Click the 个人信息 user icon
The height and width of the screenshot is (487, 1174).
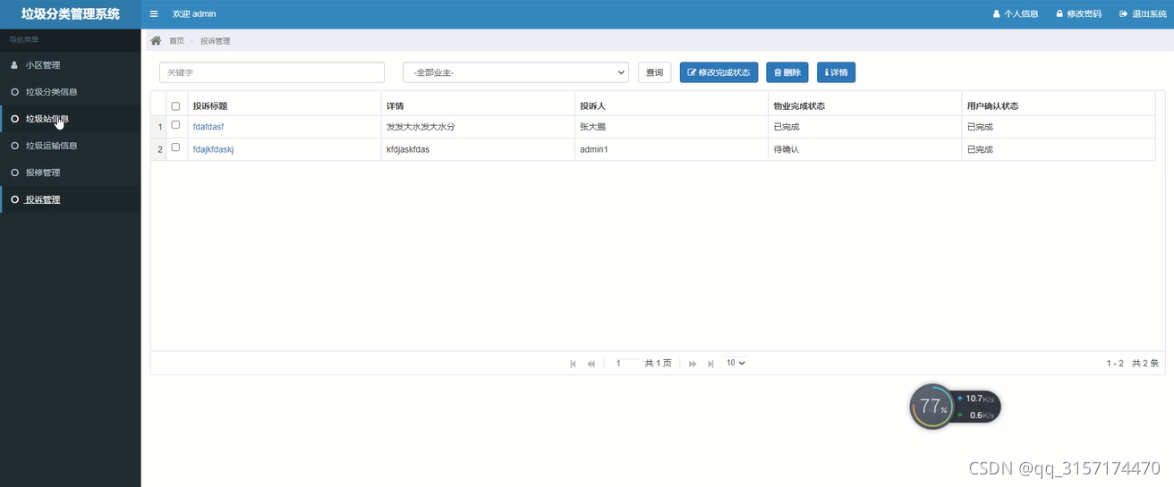(996, 14)
